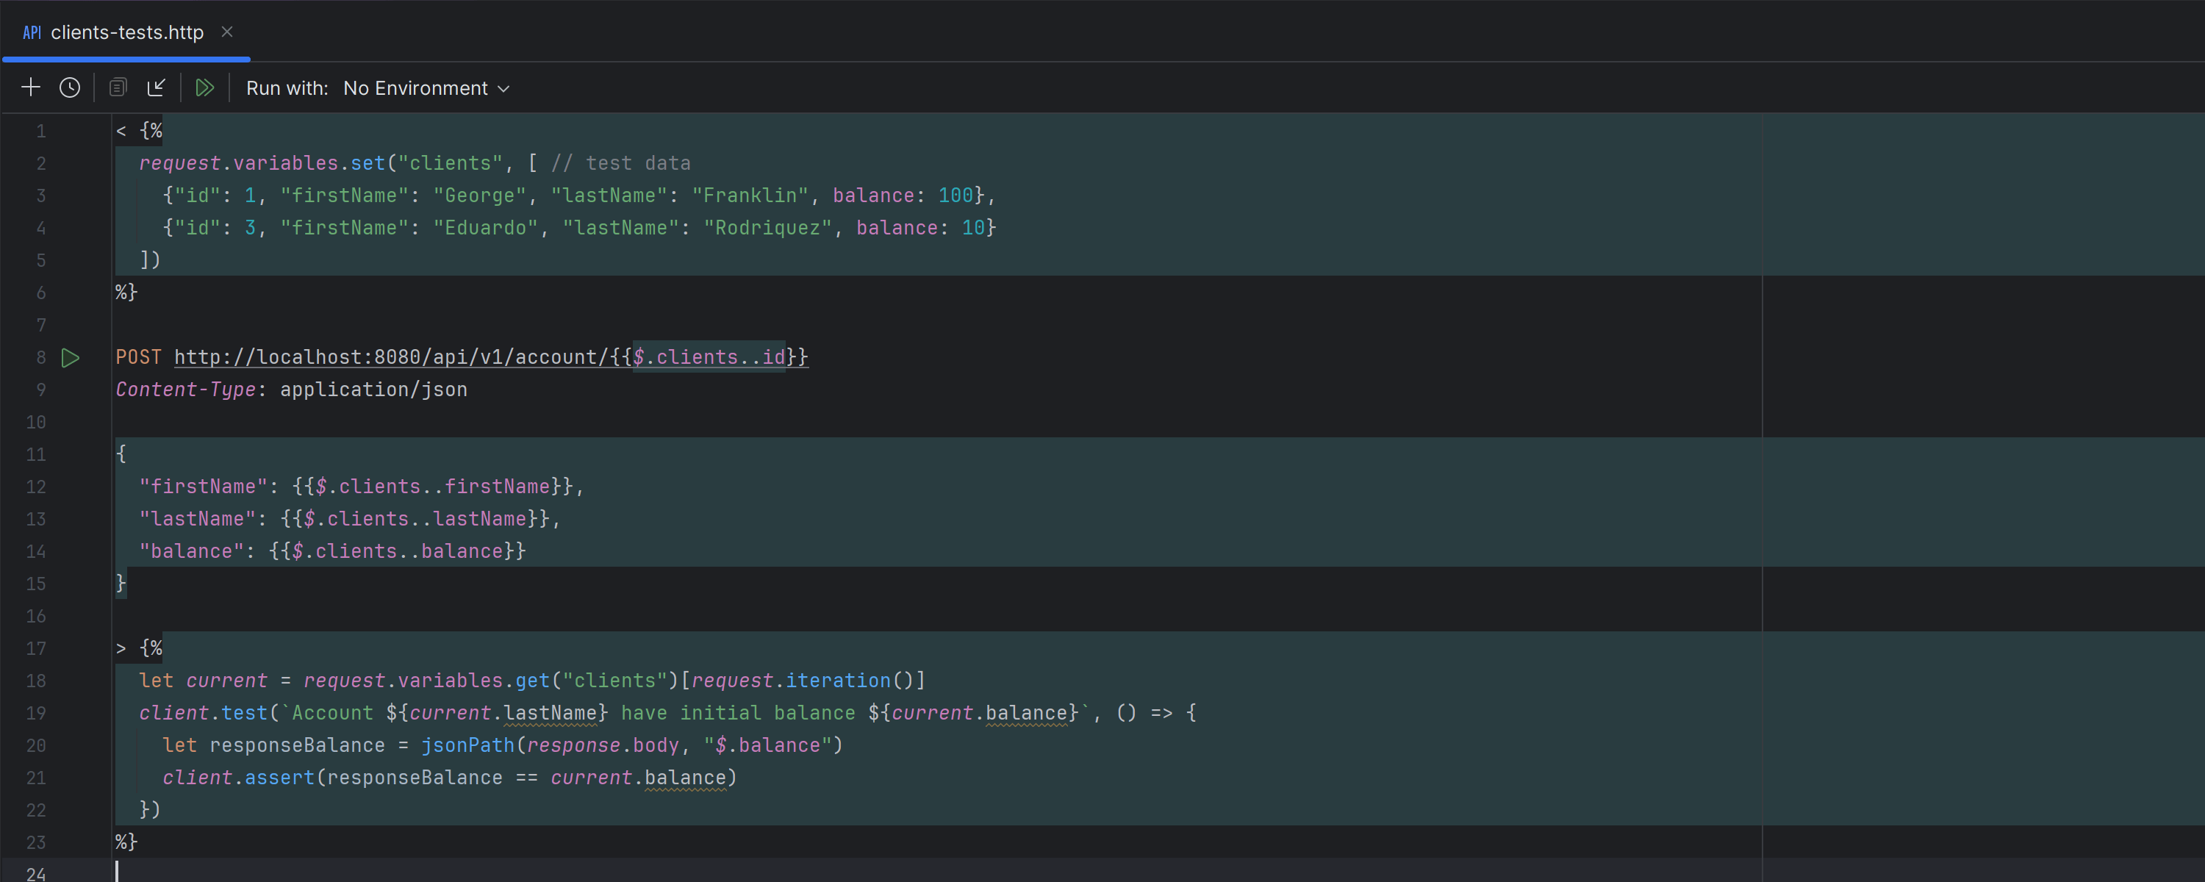Click the API file-type icon on tab
2205x882 pixels.
tap(32, 32)
